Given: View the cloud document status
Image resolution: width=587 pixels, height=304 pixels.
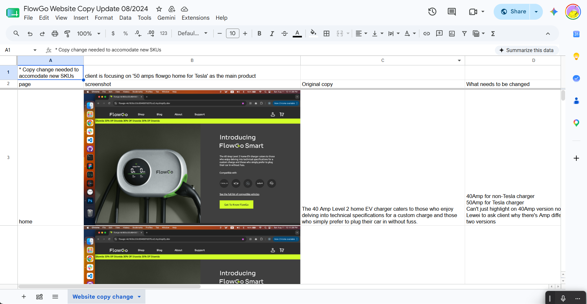Looking at the screenshot, I should point(184,9).
